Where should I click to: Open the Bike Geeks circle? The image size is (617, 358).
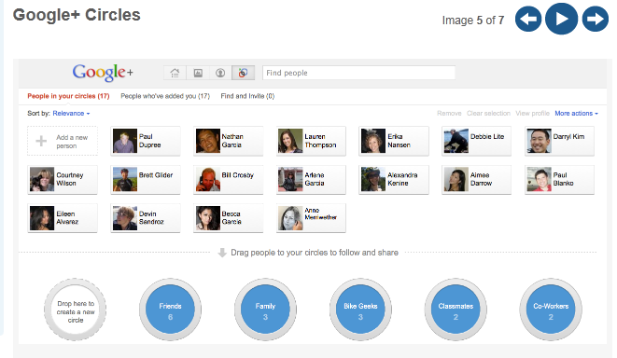click(360, 310)
